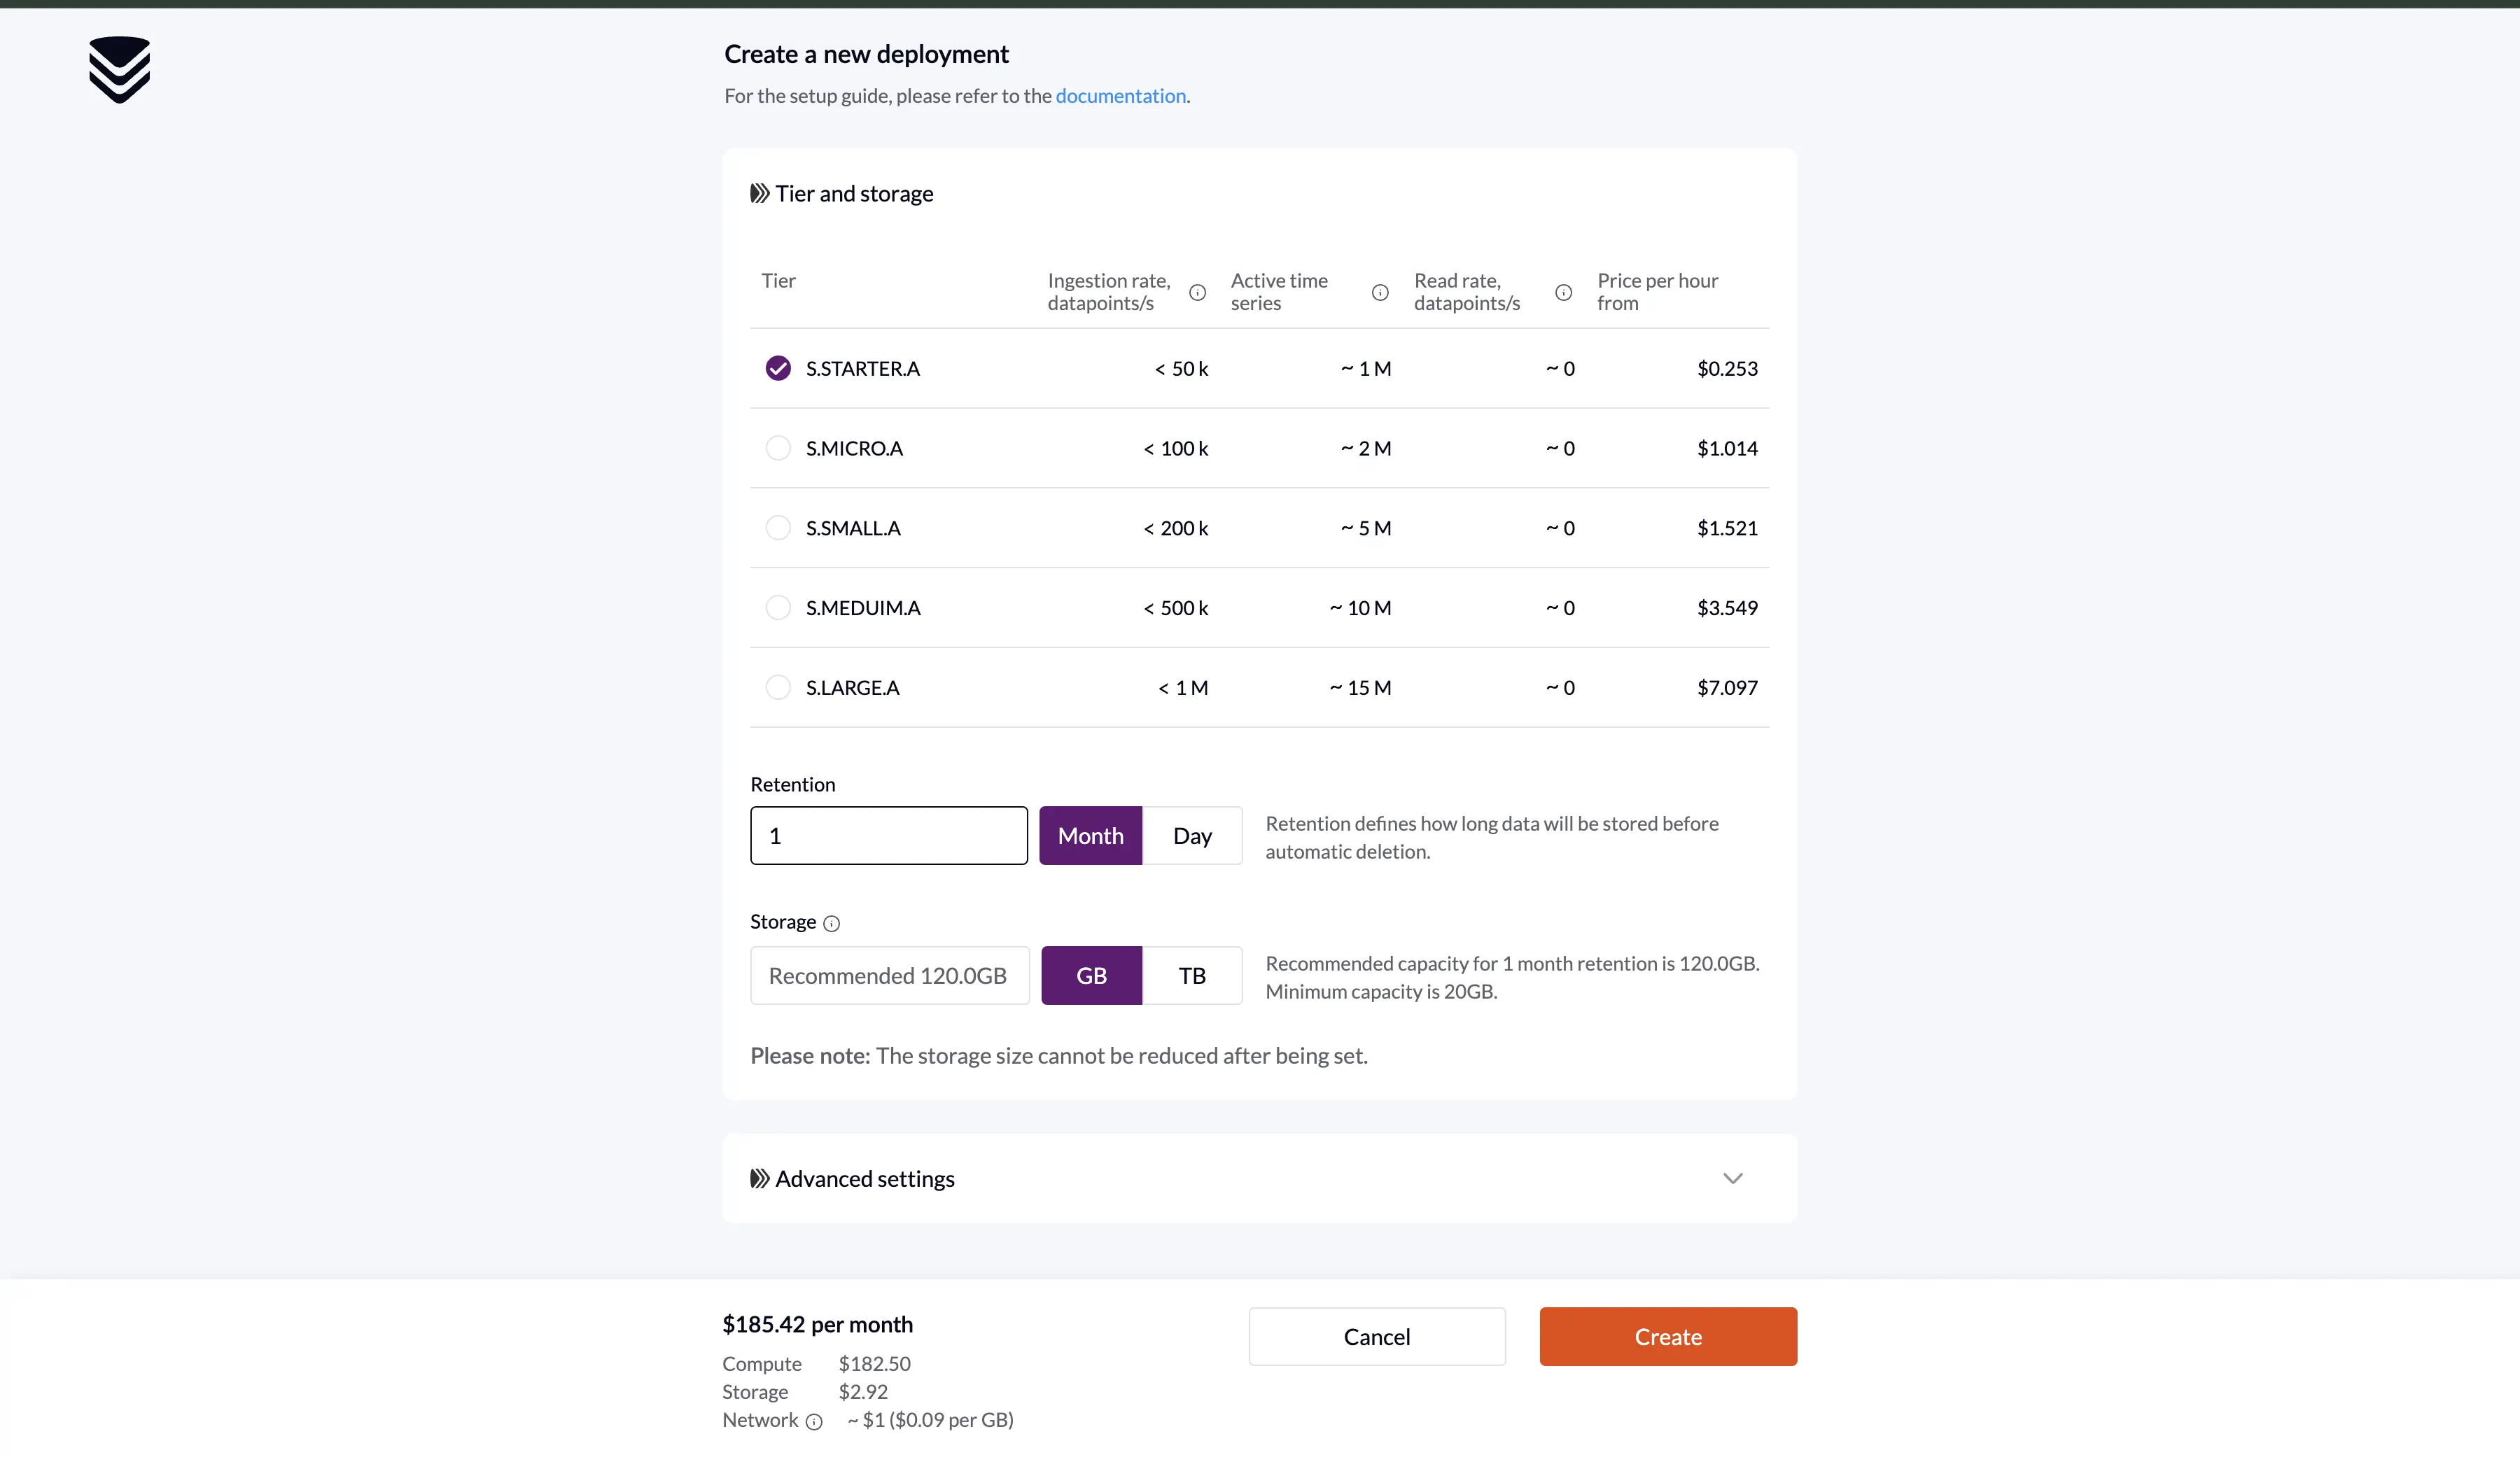Switch retention period to Month
Viewport: 2520px width, 1457px height.
coord(1091,834)
